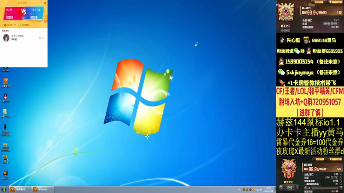Close the PK panel with the X
Viewport: 344px width, 193px height.
coord(45,3)
